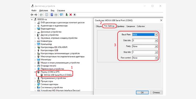The width and height of the screenshot is (196, 99).
Task: Toggle the action pane toolbar icon
Action: click(x=56, y=15)
